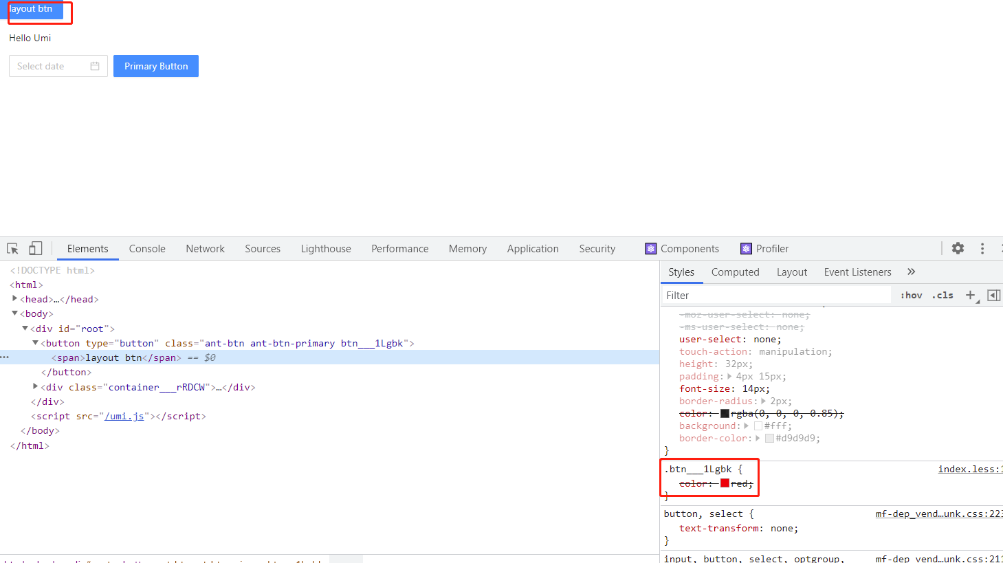Open the React Profiler panel icon
Screen dimensions: 1003x563
747,248
